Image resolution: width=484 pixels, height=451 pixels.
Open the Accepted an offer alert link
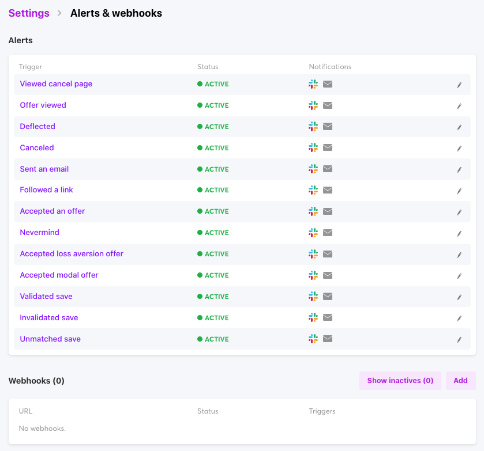pyautogui.click(x=52, y=211)
